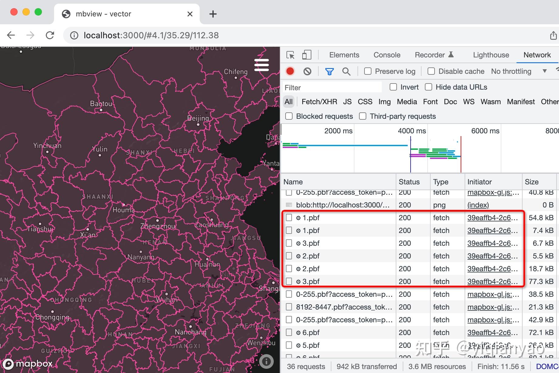This screenshot has height=373, width=559.
Task: Enable the Disable cache checkbox
Action: [431, 71]
